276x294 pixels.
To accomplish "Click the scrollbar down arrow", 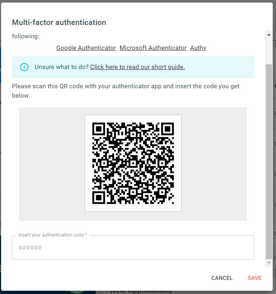I will pos(269,263).
